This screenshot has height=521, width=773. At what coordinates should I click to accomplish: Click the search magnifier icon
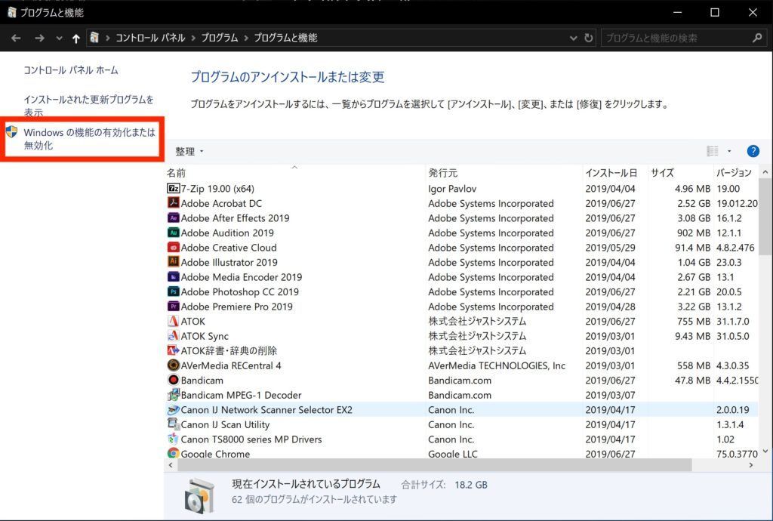757,38
